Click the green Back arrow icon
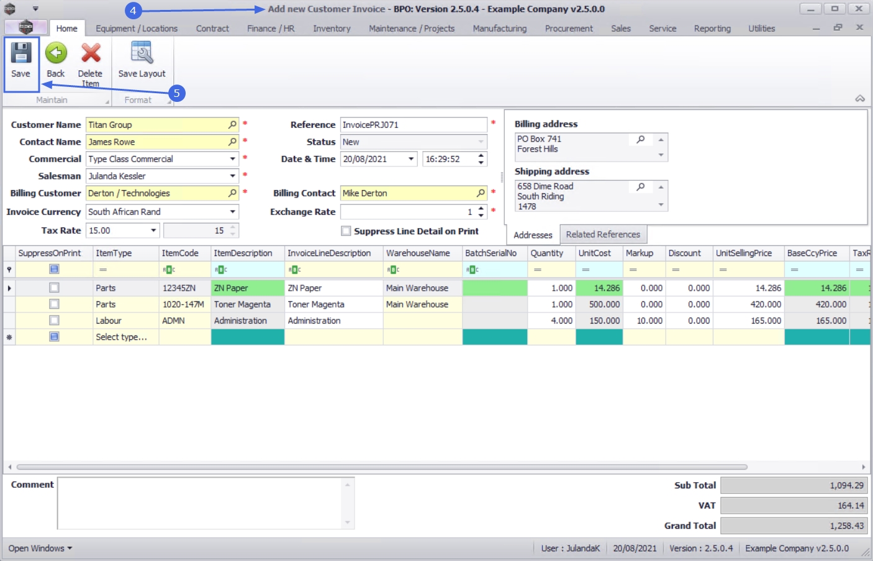873x561 pixels. click(x=56, y=53)
